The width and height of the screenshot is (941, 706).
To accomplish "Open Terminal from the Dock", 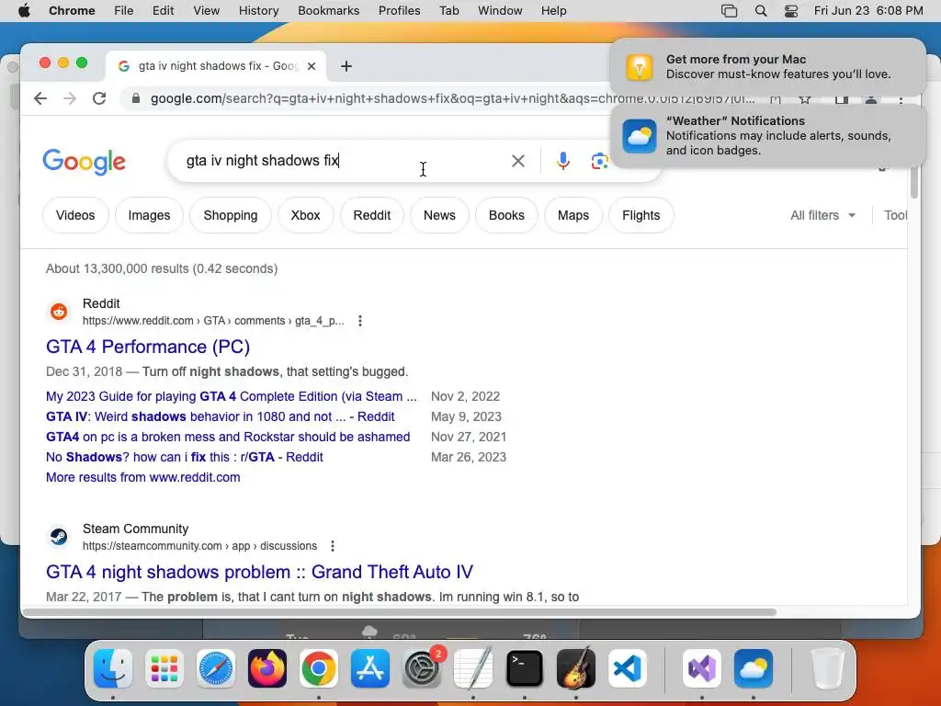I will click(525, 669).
